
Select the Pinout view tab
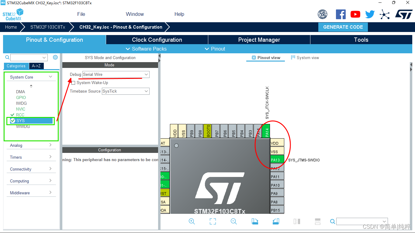click(266, 58)
